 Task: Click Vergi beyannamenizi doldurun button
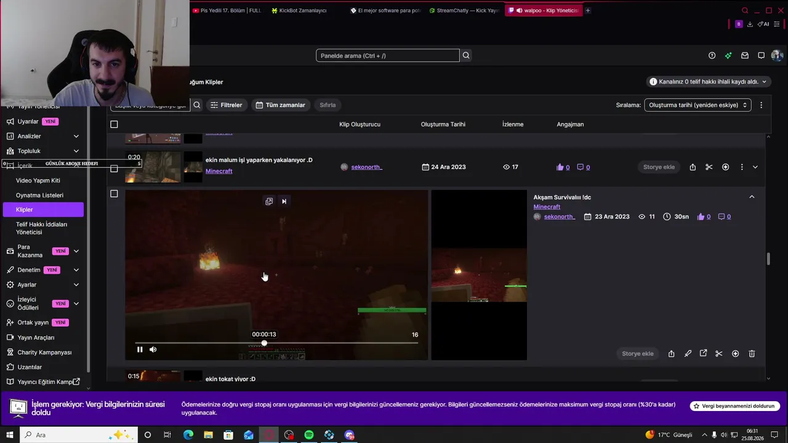coord(735,406)
